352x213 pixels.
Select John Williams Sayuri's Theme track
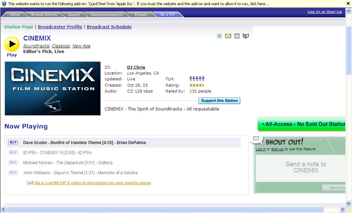pos(80,173)
